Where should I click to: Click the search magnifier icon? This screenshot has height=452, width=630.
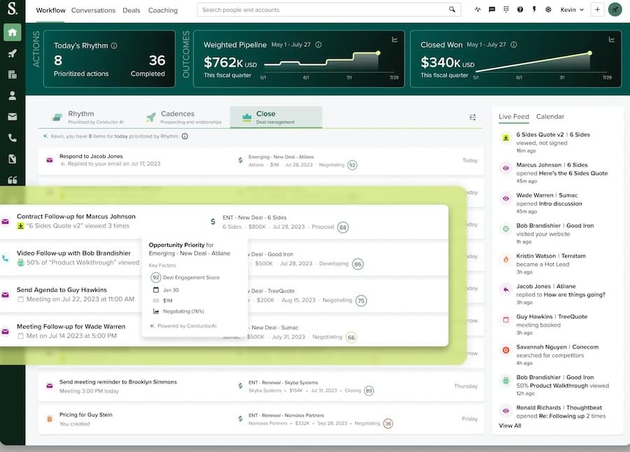click(452, 10)
